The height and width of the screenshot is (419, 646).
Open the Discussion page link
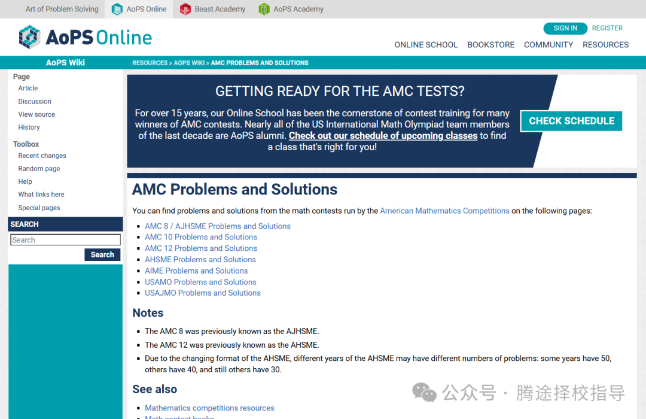coord(35,101)
